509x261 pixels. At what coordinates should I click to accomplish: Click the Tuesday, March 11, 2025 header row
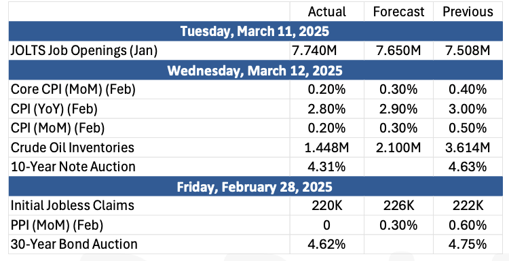[x=254, y=31]
